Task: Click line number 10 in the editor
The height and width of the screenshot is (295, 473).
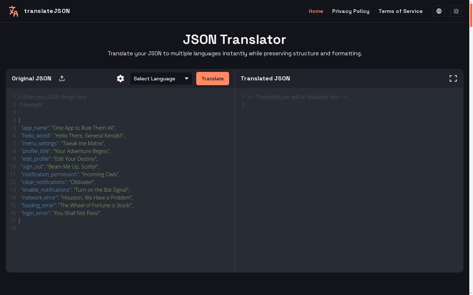Action: [13, 166]
